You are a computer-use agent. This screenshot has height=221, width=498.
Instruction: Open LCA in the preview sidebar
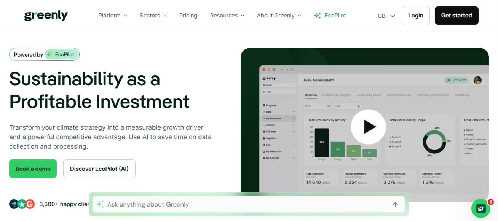point(278,145)
